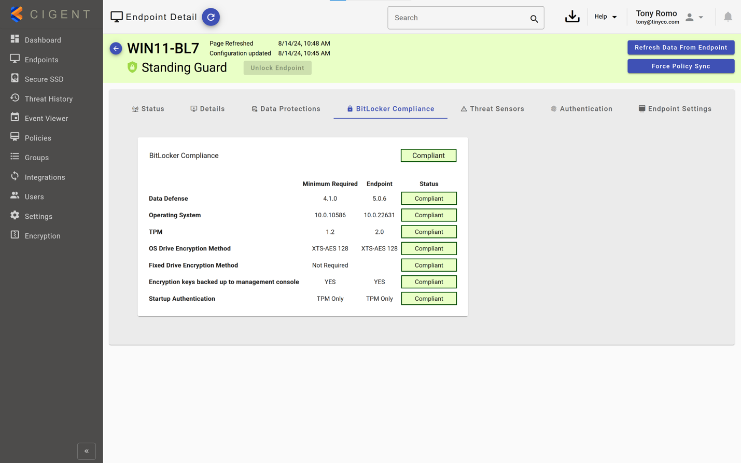
Task: Click the Endpoints monitor icon in sidebar
Action: (x=15, y=59)
